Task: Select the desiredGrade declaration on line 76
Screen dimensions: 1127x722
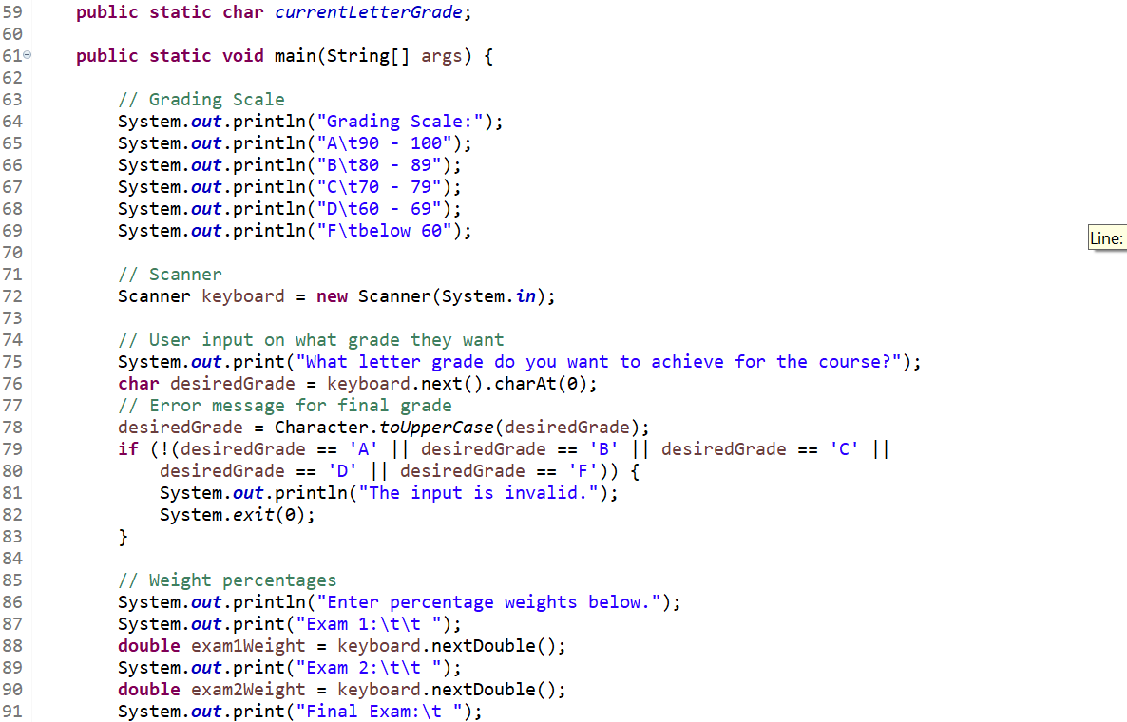Action: tap(232, 383)
